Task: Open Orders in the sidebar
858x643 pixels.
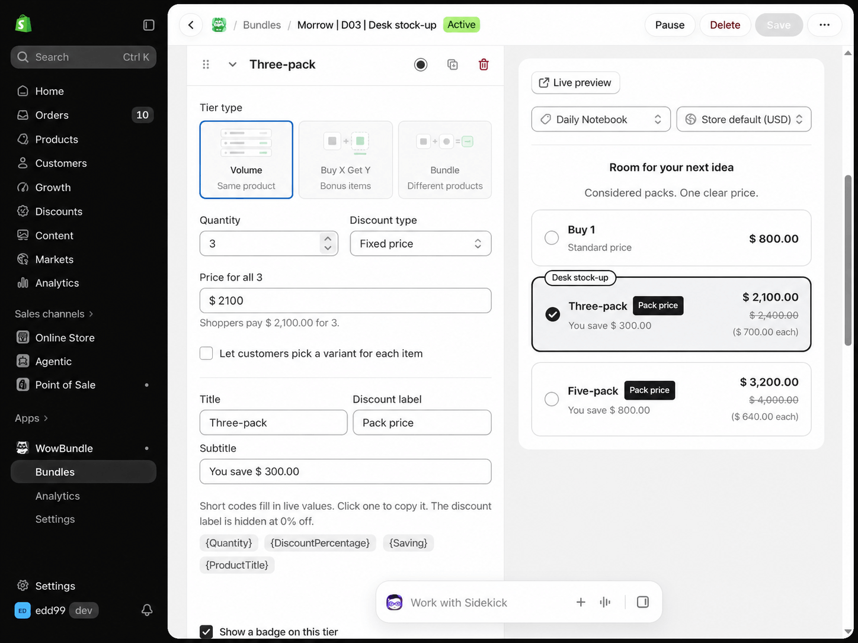Action: point(84,115)
